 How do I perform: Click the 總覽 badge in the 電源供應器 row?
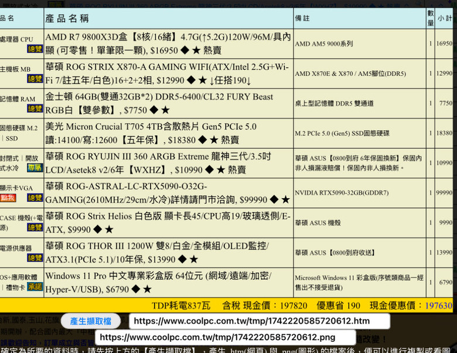pyautogui.click(x=35, y=257)
